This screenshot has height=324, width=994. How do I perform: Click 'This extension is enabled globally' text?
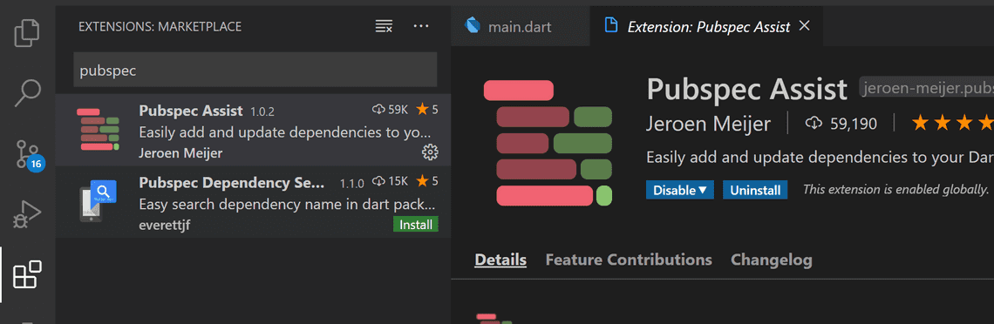click(x=895, y=189)
